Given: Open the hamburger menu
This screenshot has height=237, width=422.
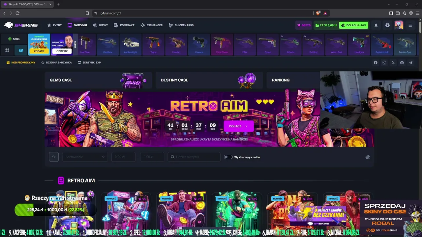Looking at the screenshot, I should [410, 25].
